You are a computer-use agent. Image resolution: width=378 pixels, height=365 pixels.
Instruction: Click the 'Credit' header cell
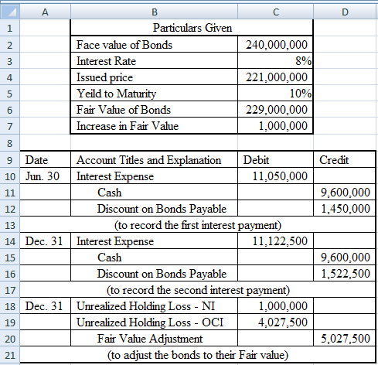[x=345, y=160]
